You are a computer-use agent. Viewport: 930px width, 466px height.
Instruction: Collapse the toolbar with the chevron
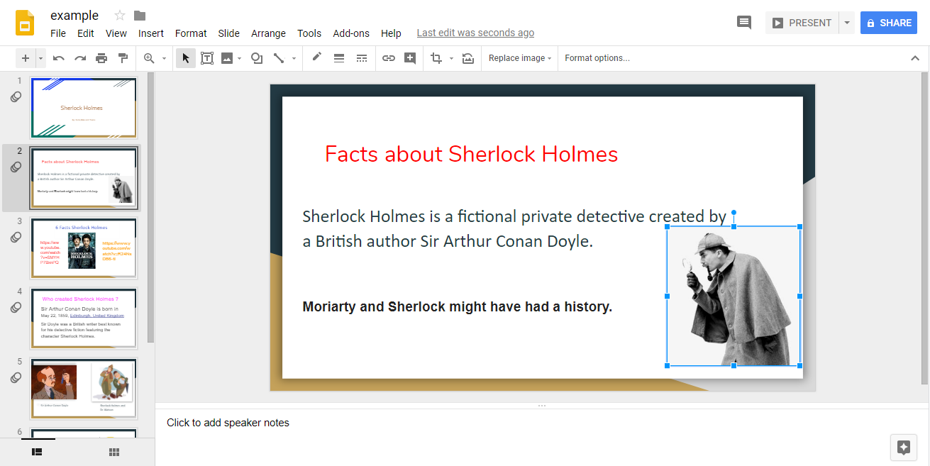pos(915,58)
